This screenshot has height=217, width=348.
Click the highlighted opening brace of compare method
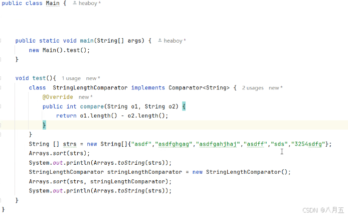click(184, 106)
